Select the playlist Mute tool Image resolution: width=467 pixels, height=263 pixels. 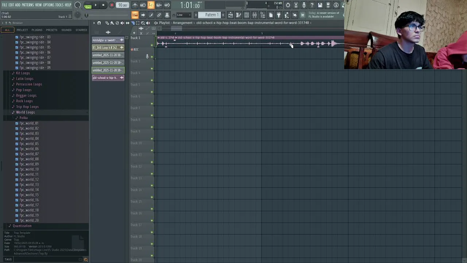click(122, 23)
